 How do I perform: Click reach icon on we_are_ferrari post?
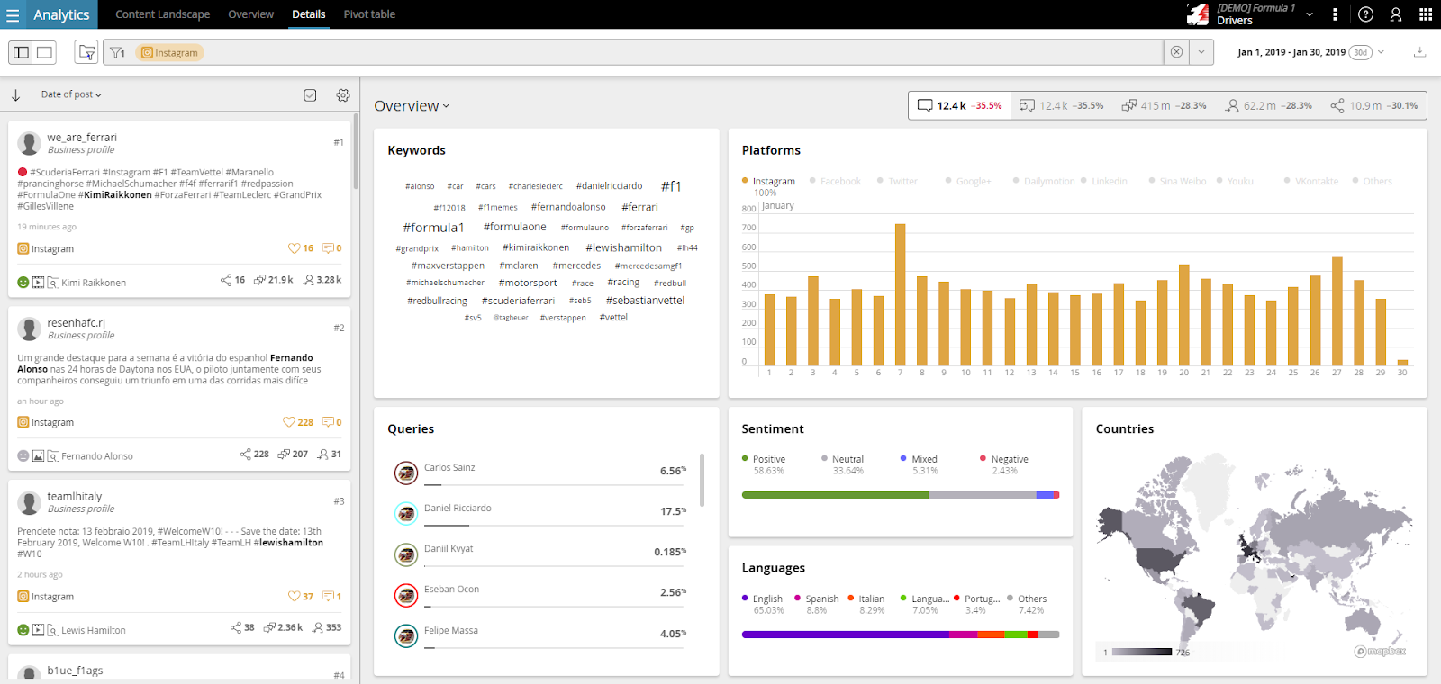[259, 280]
